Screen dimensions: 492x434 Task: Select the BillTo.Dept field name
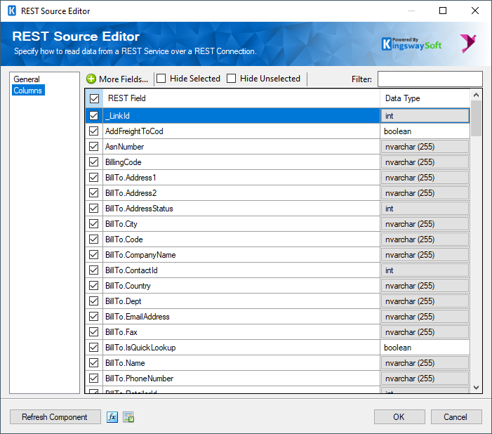point(124,301)
